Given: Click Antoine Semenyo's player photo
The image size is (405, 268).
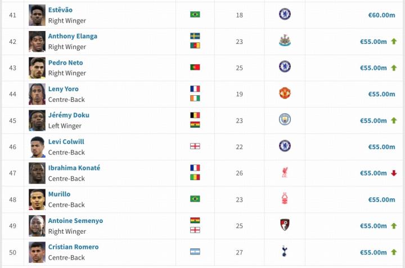Looking at the screenshot, I should point(37,225).
